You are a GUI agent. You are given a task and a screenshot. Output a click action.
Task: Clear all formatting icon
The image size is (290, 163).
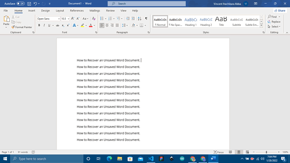[x=94, y=18]
